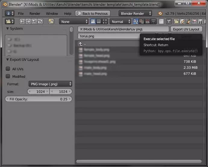Click the file list horizontal scrollbar

(139, 161)
